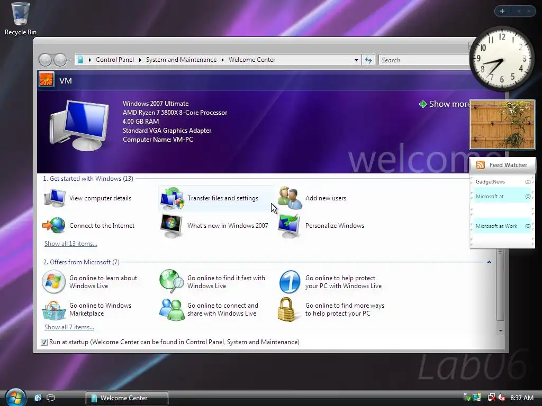Click the network disconnected tray icon

(491, 398)
